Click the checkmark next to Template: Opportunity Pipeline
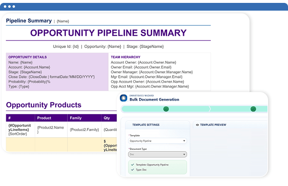Viewport: 288px width, 186px height. (132, 165)
